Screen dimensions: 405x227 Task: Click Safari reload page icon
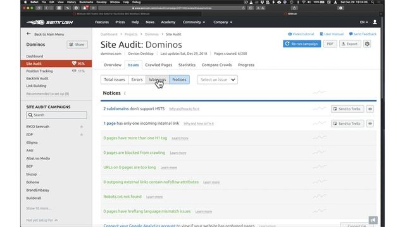(243, 8)
